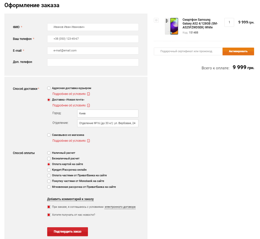Viewport: 260px width, 239px height.
Task: Uncheck the news subscription checkbox
Action: [49, 215]
